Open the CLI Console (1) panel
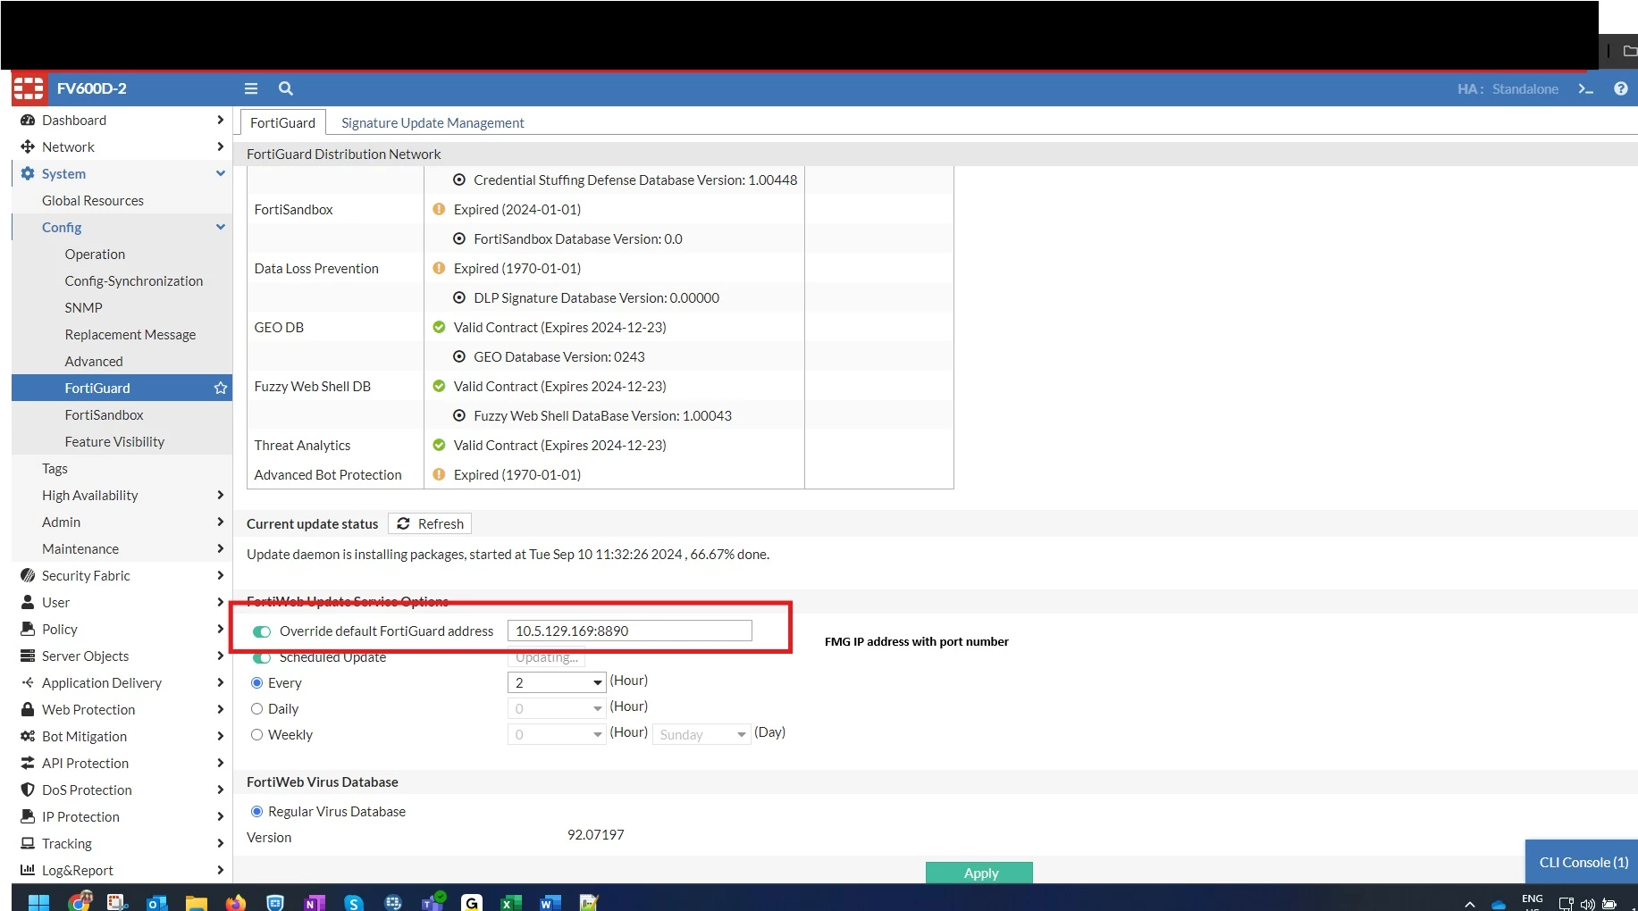The image size is (1638, 911). coord(1583,862)
